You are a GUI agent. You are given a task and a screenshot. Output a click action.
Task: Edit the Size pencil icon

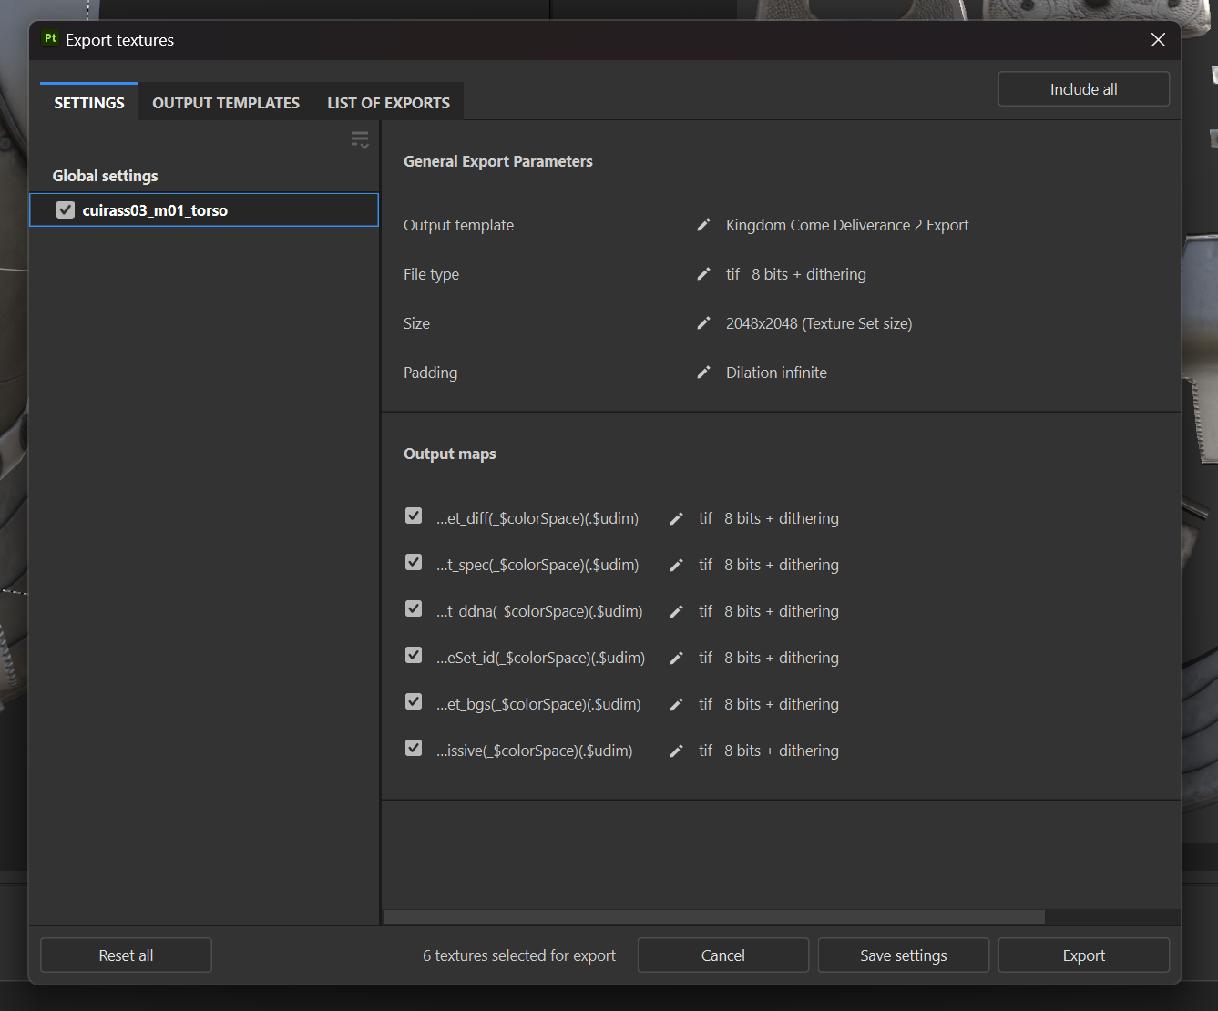pyautogui.click(x=703, y=323)
